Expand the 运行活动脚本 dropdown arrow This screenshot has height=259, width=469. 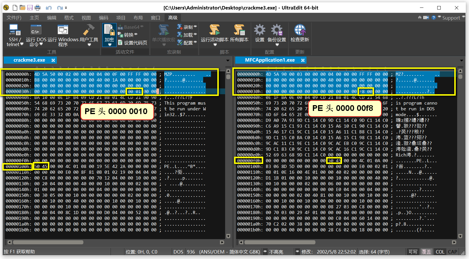(x=215, y=45)
